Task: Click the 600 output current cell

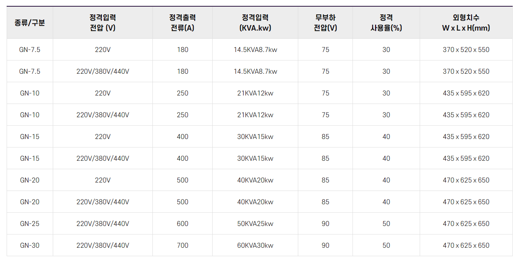Action: pos(183,224)
